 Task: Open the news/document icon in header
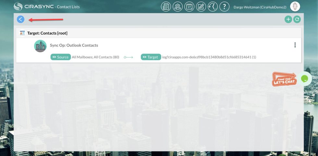coord(166,6)
